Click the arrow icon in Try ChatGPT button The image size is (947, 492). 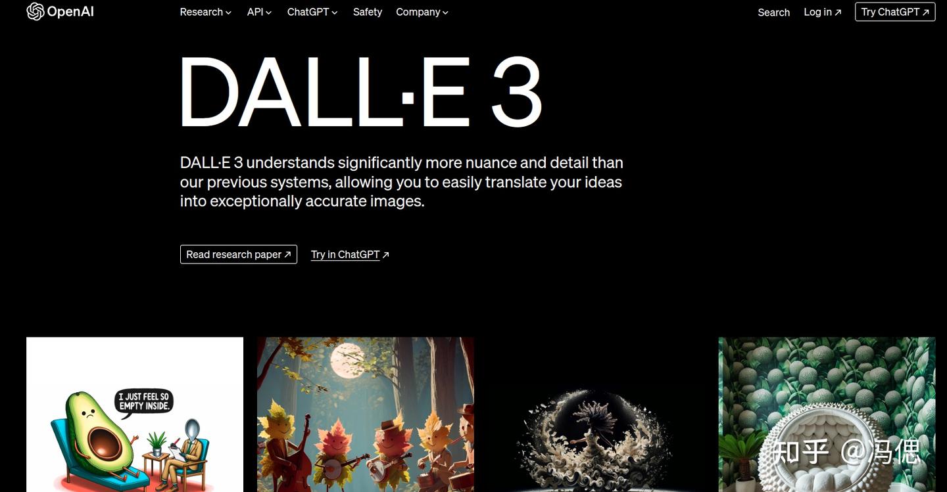click(x=926, y=12)
